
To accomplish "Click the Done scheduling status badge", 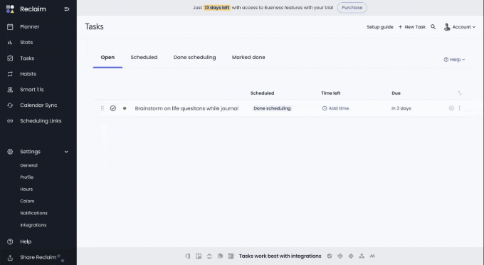I will [x=272, y=108].
